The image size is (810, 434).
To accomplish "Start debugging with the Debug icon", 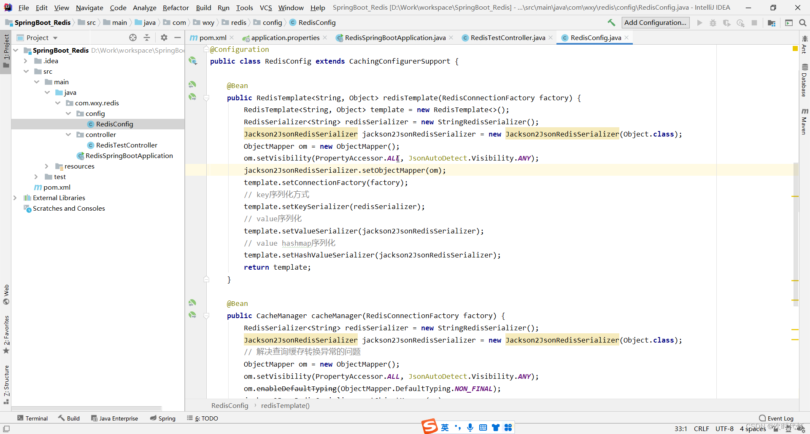I will (713, 23).
